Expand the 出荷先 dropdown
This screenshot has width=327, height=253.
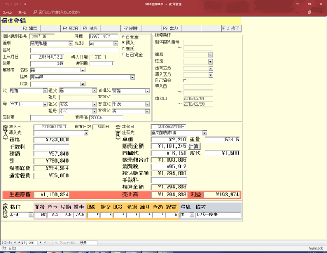click(x=205, y=133)
